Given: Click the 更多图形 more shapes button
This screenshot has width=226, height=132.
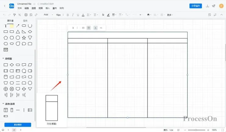Looking at the screenshot, I should tap(18, 125).
